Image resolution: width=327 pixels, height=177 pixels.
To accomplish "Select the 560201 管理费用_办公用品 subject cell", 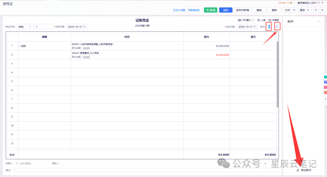I will point(127,55).
